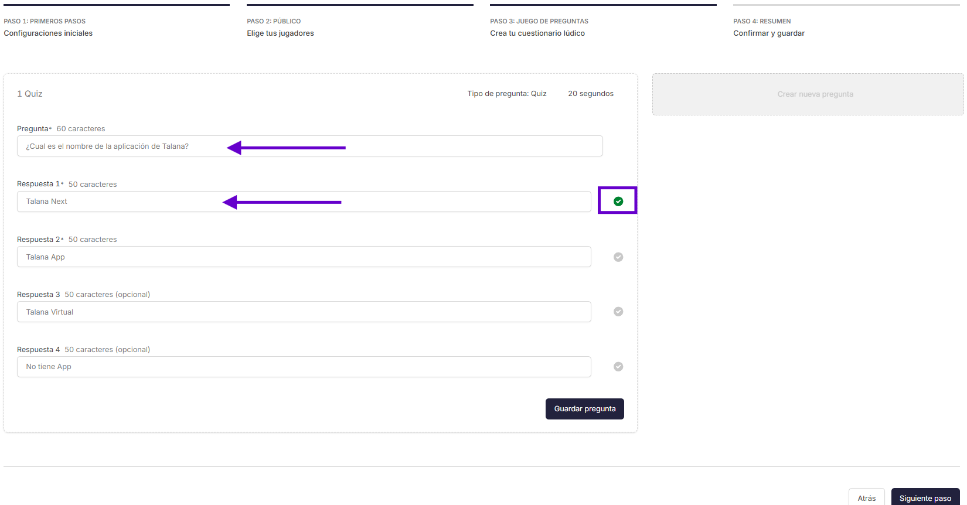Viewport: 967px width, 505px height.
Task: Mark No tiene App as correct answer
Action: 618,367
